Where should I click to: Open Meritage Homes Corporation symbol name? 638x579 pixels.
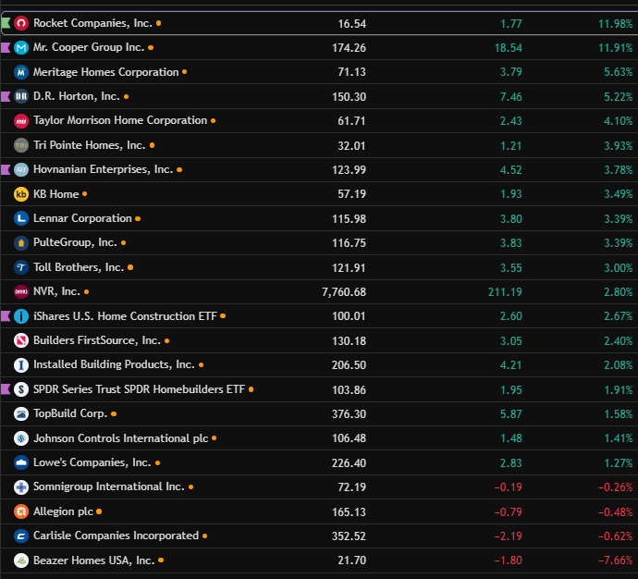105,72
